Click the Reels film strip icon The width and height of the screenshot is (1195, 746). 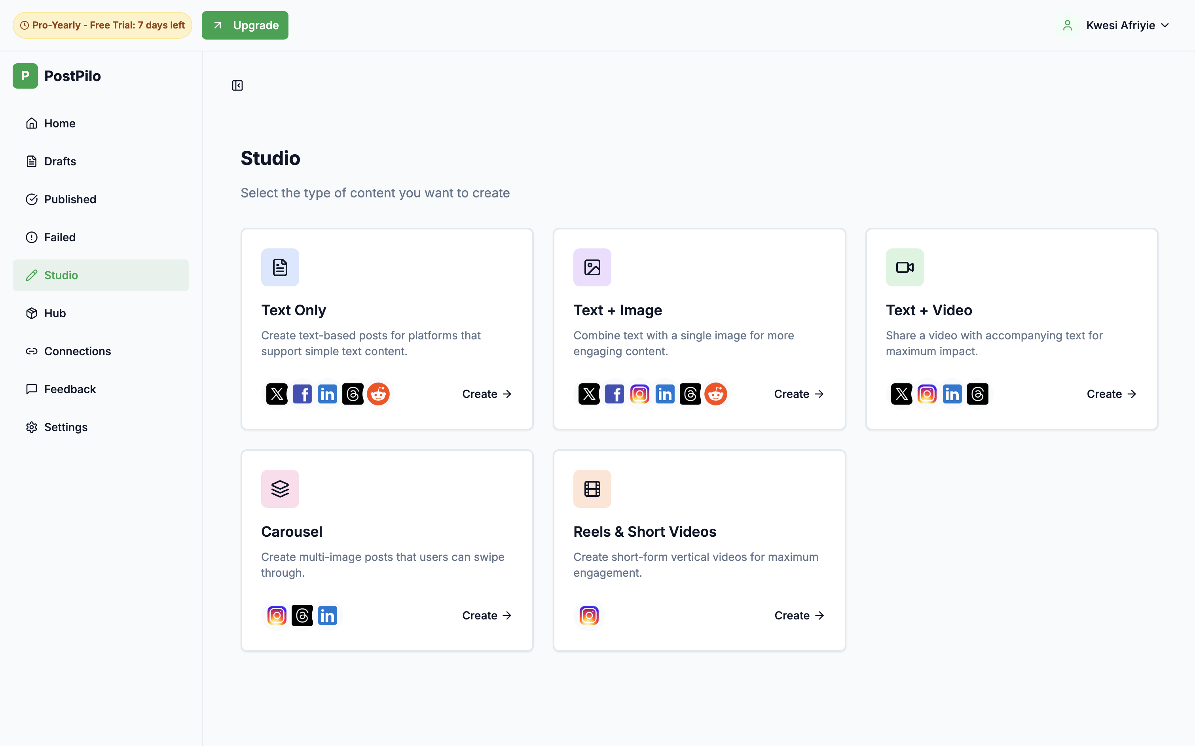[x=592, y=489]
